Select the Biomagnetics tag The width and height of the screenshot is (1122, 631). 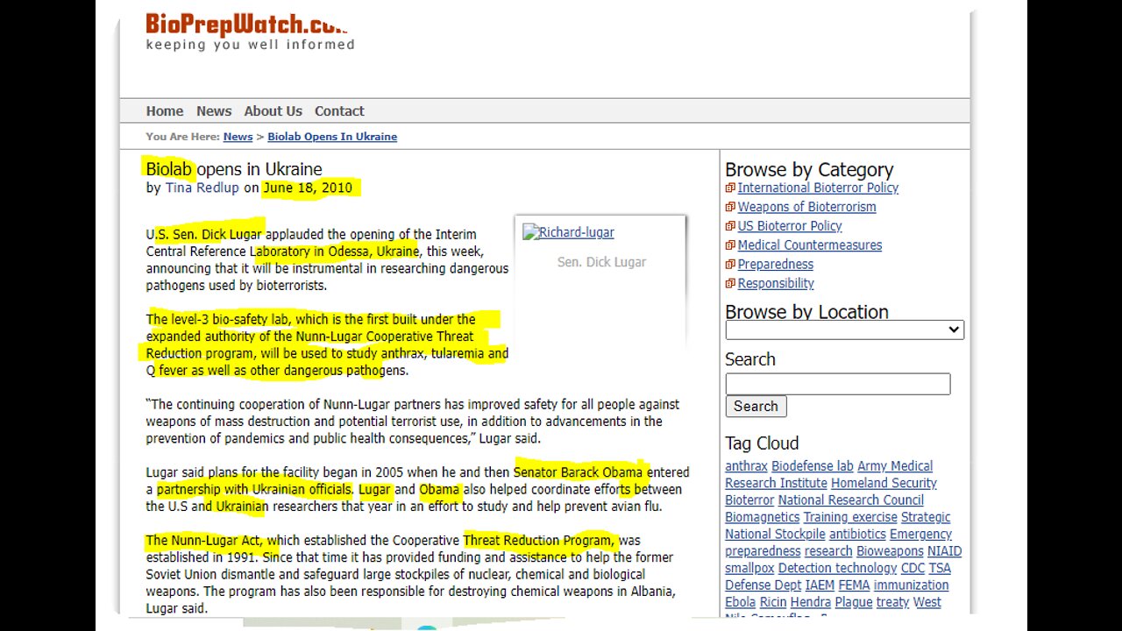point(762,517)
